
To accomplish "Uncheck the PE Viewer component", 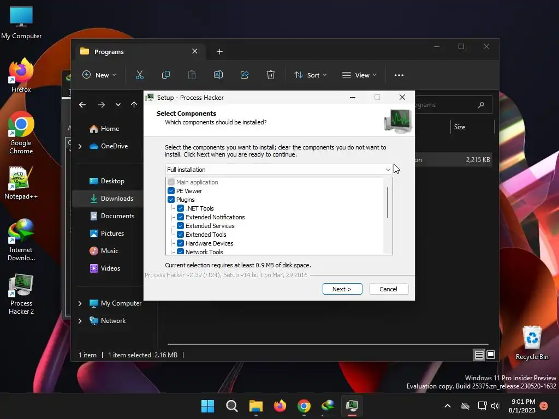I will [x=171, y=191].
